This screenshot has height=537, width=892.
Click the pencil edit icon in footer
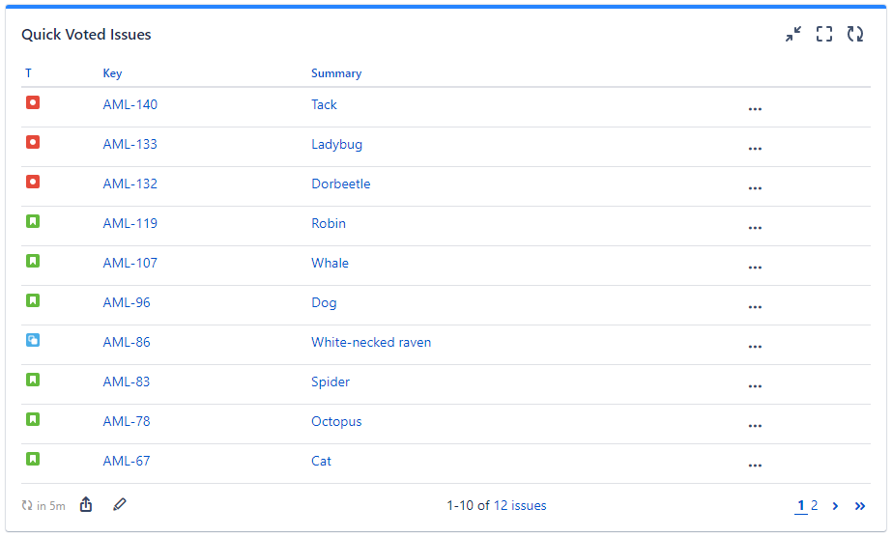[x=120, y=505]
